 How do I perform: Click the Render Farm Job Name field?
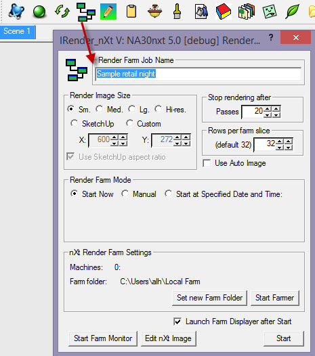coord(198,74)
